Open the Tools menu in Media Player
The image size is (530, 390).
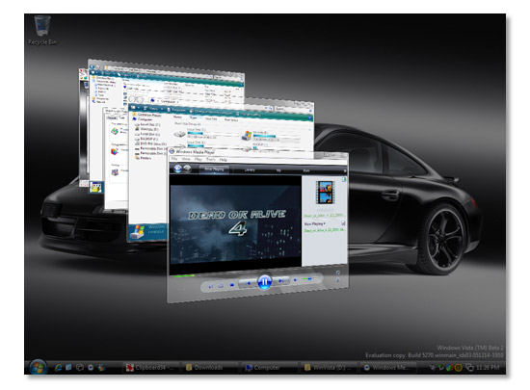coord(210,160)
